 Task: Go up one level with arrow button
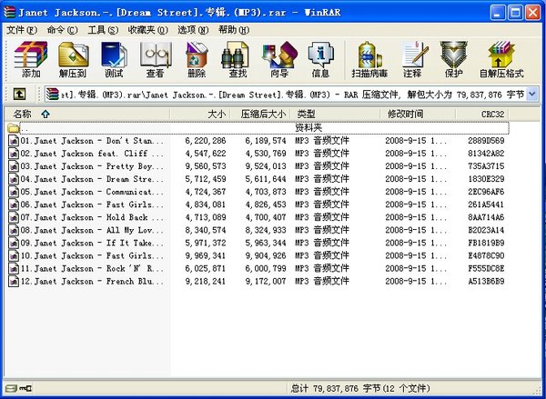[x=19, y=94]
